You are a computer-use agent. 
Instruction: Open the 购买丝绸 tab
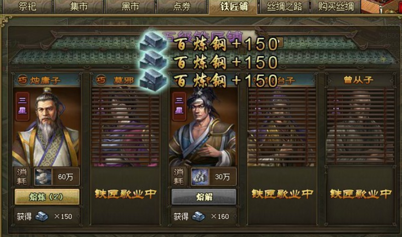click(x=336, y=7)
